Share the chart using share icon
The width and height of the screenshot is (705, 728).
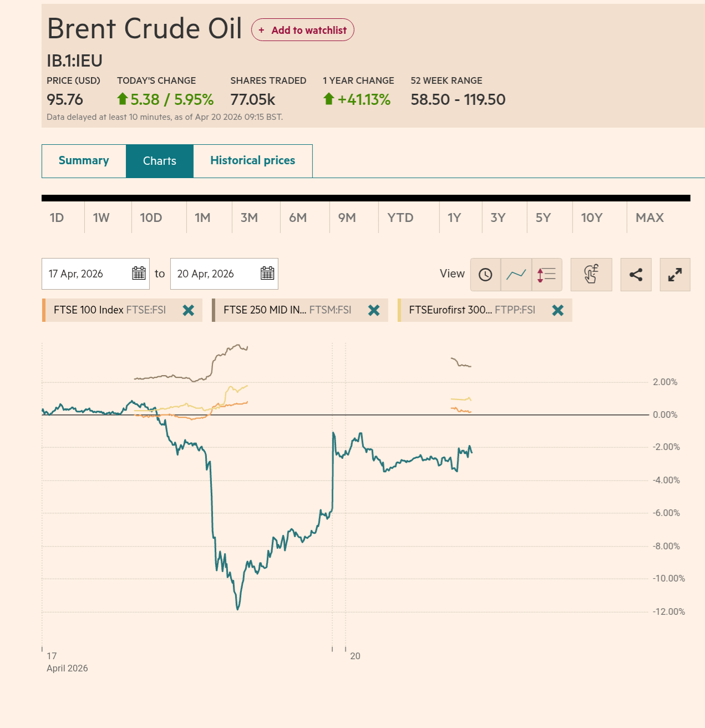(636, 275)
